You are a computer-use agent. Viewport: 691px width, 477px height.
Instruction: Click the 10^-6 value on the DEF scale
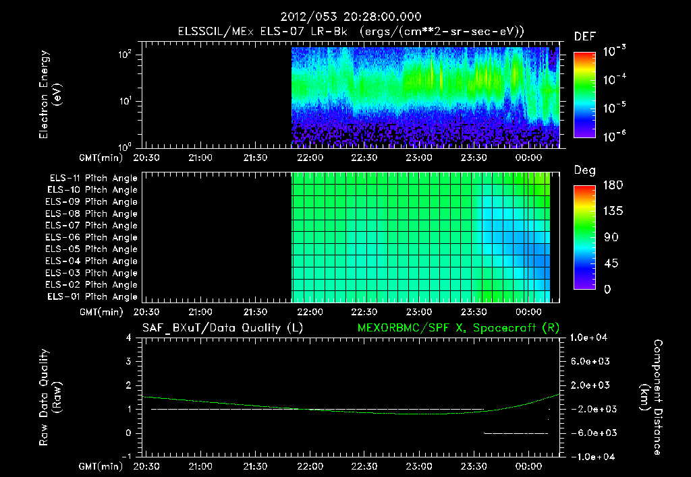(614, 135)
